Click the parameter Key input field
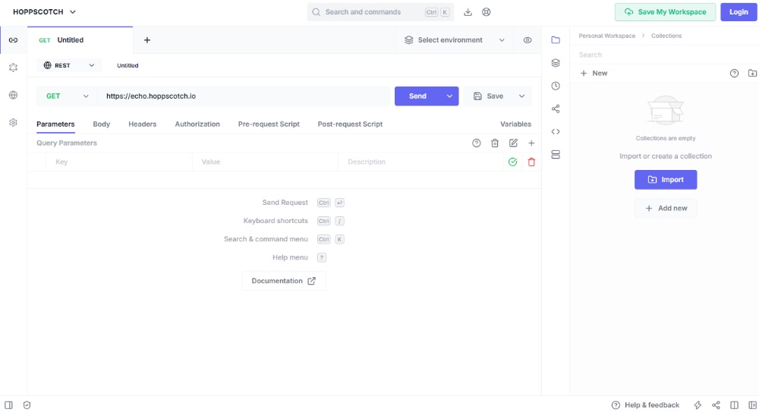The height and width of the screenshot is (412, 759). 119,162
